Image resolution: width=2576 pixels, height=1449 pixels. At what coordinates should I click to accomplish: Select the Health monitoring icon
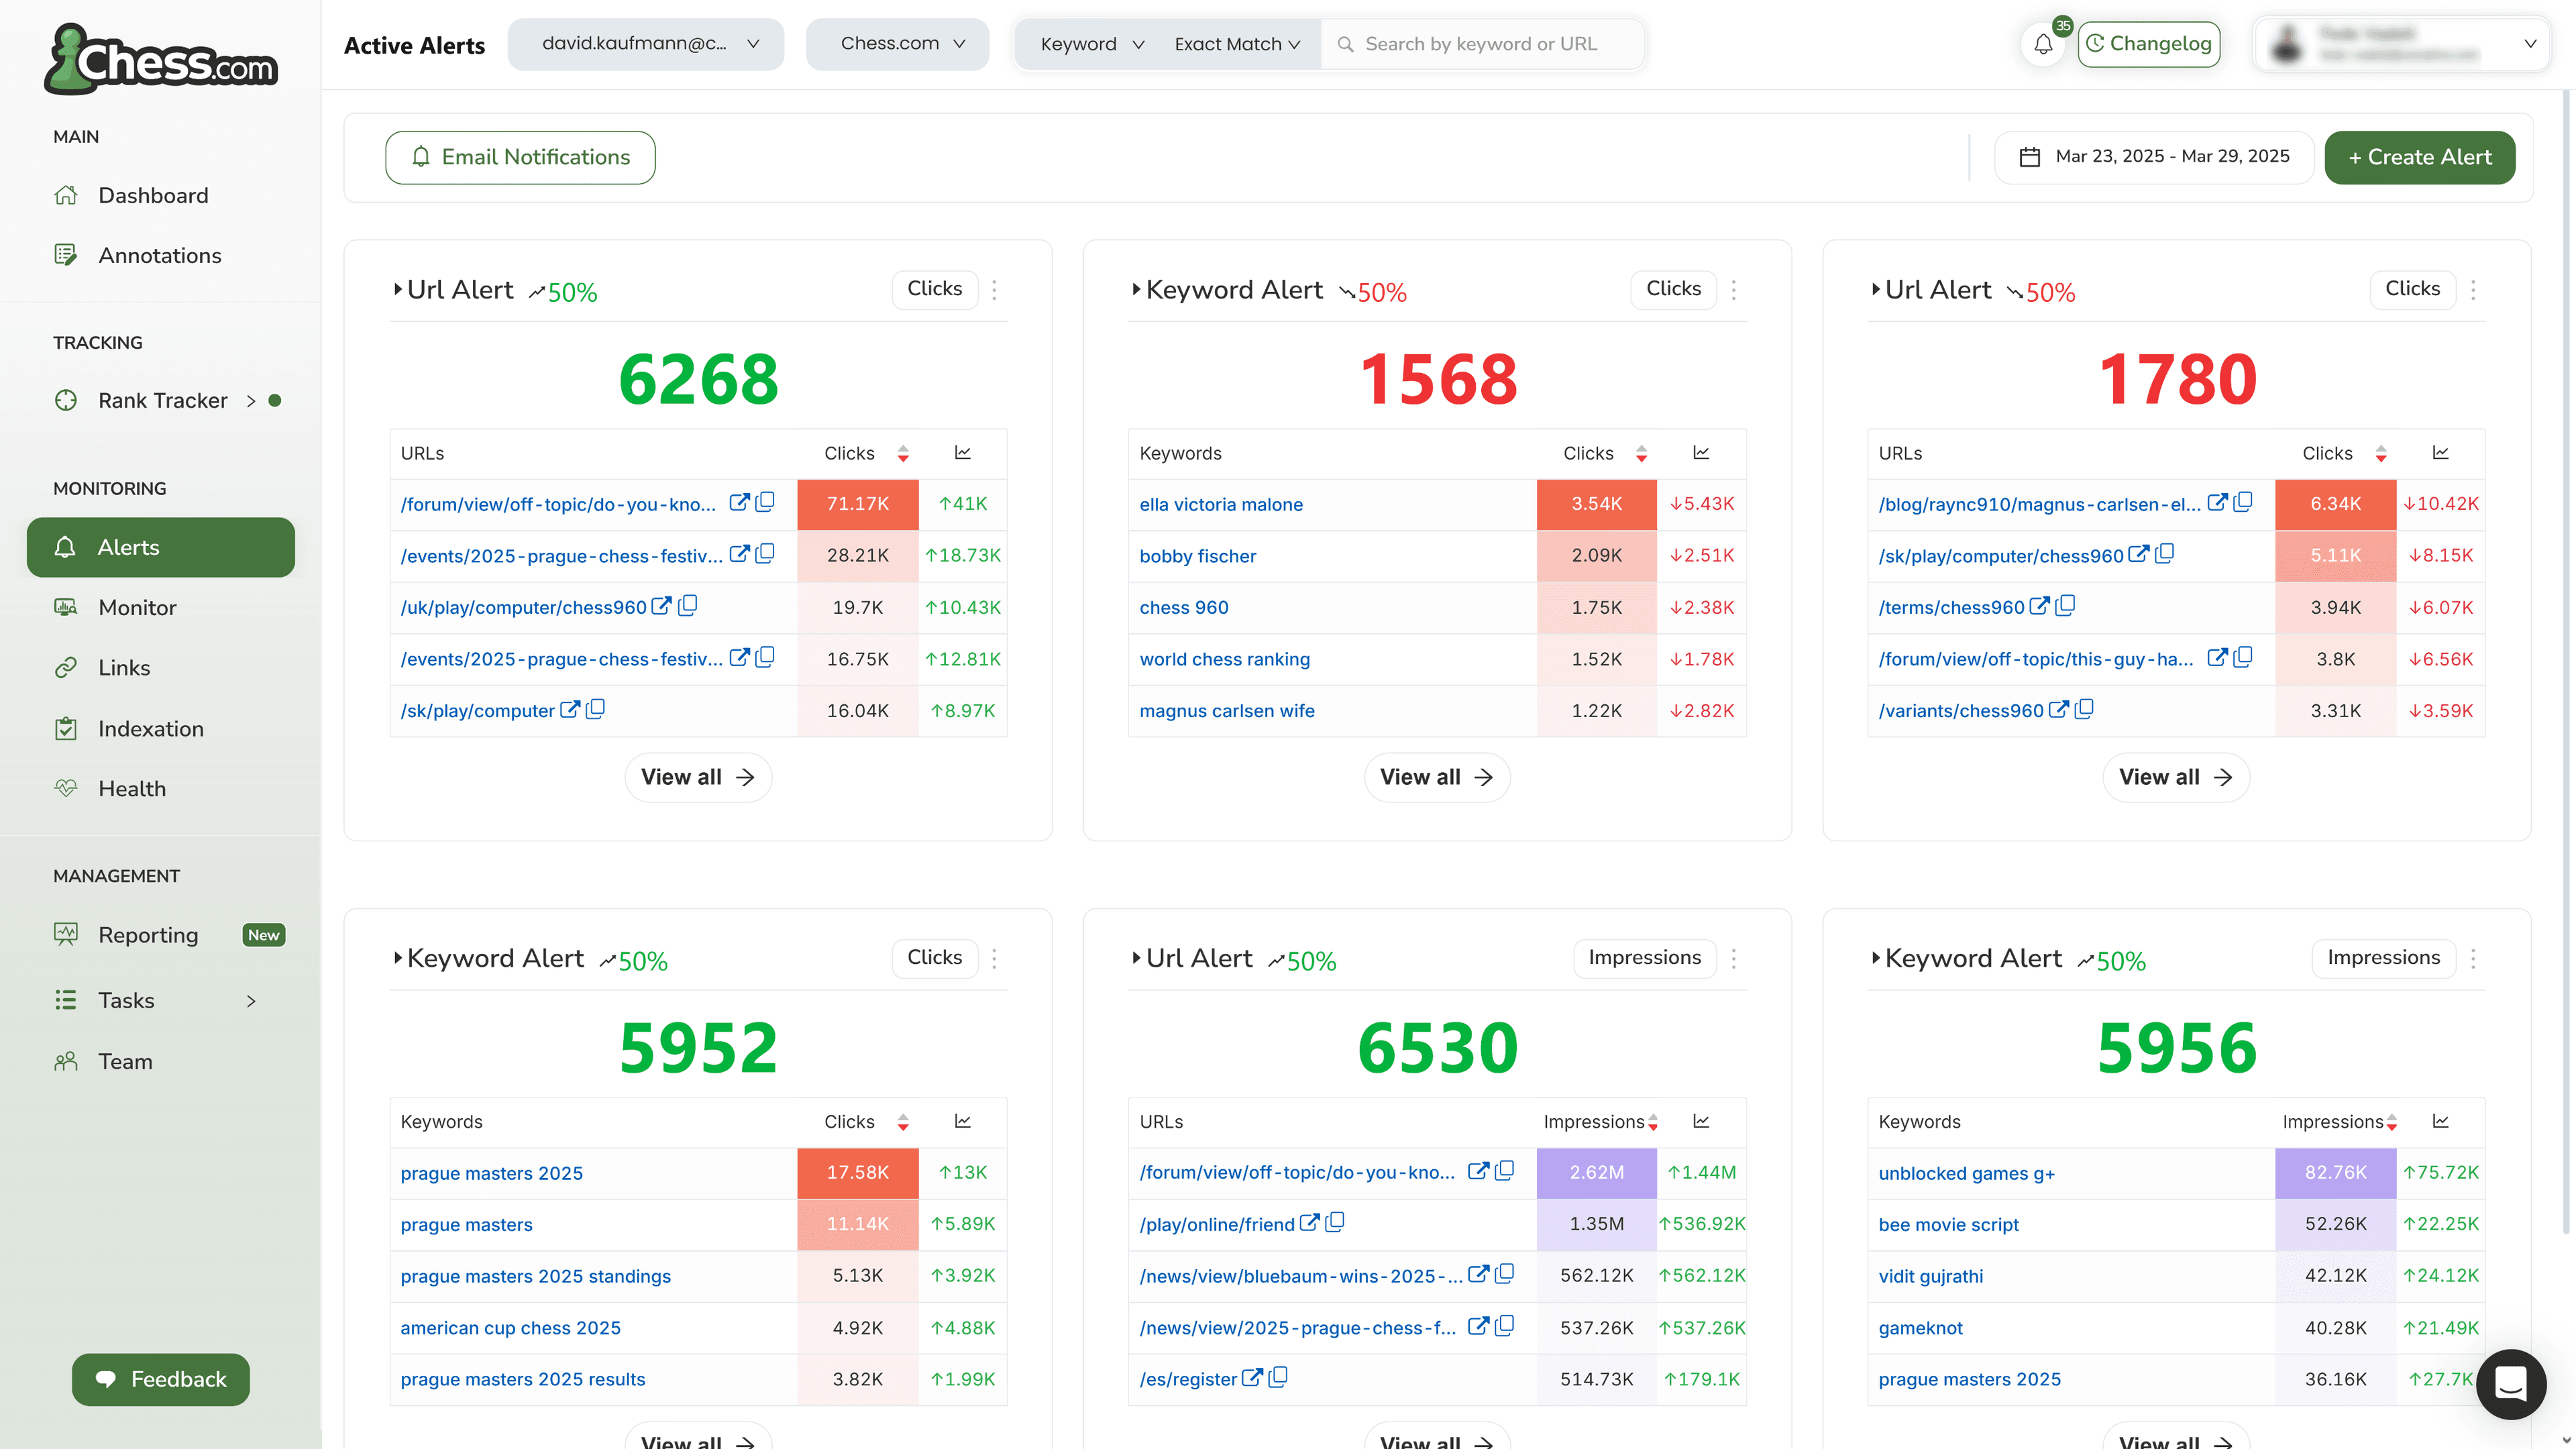tap(65, 788)
